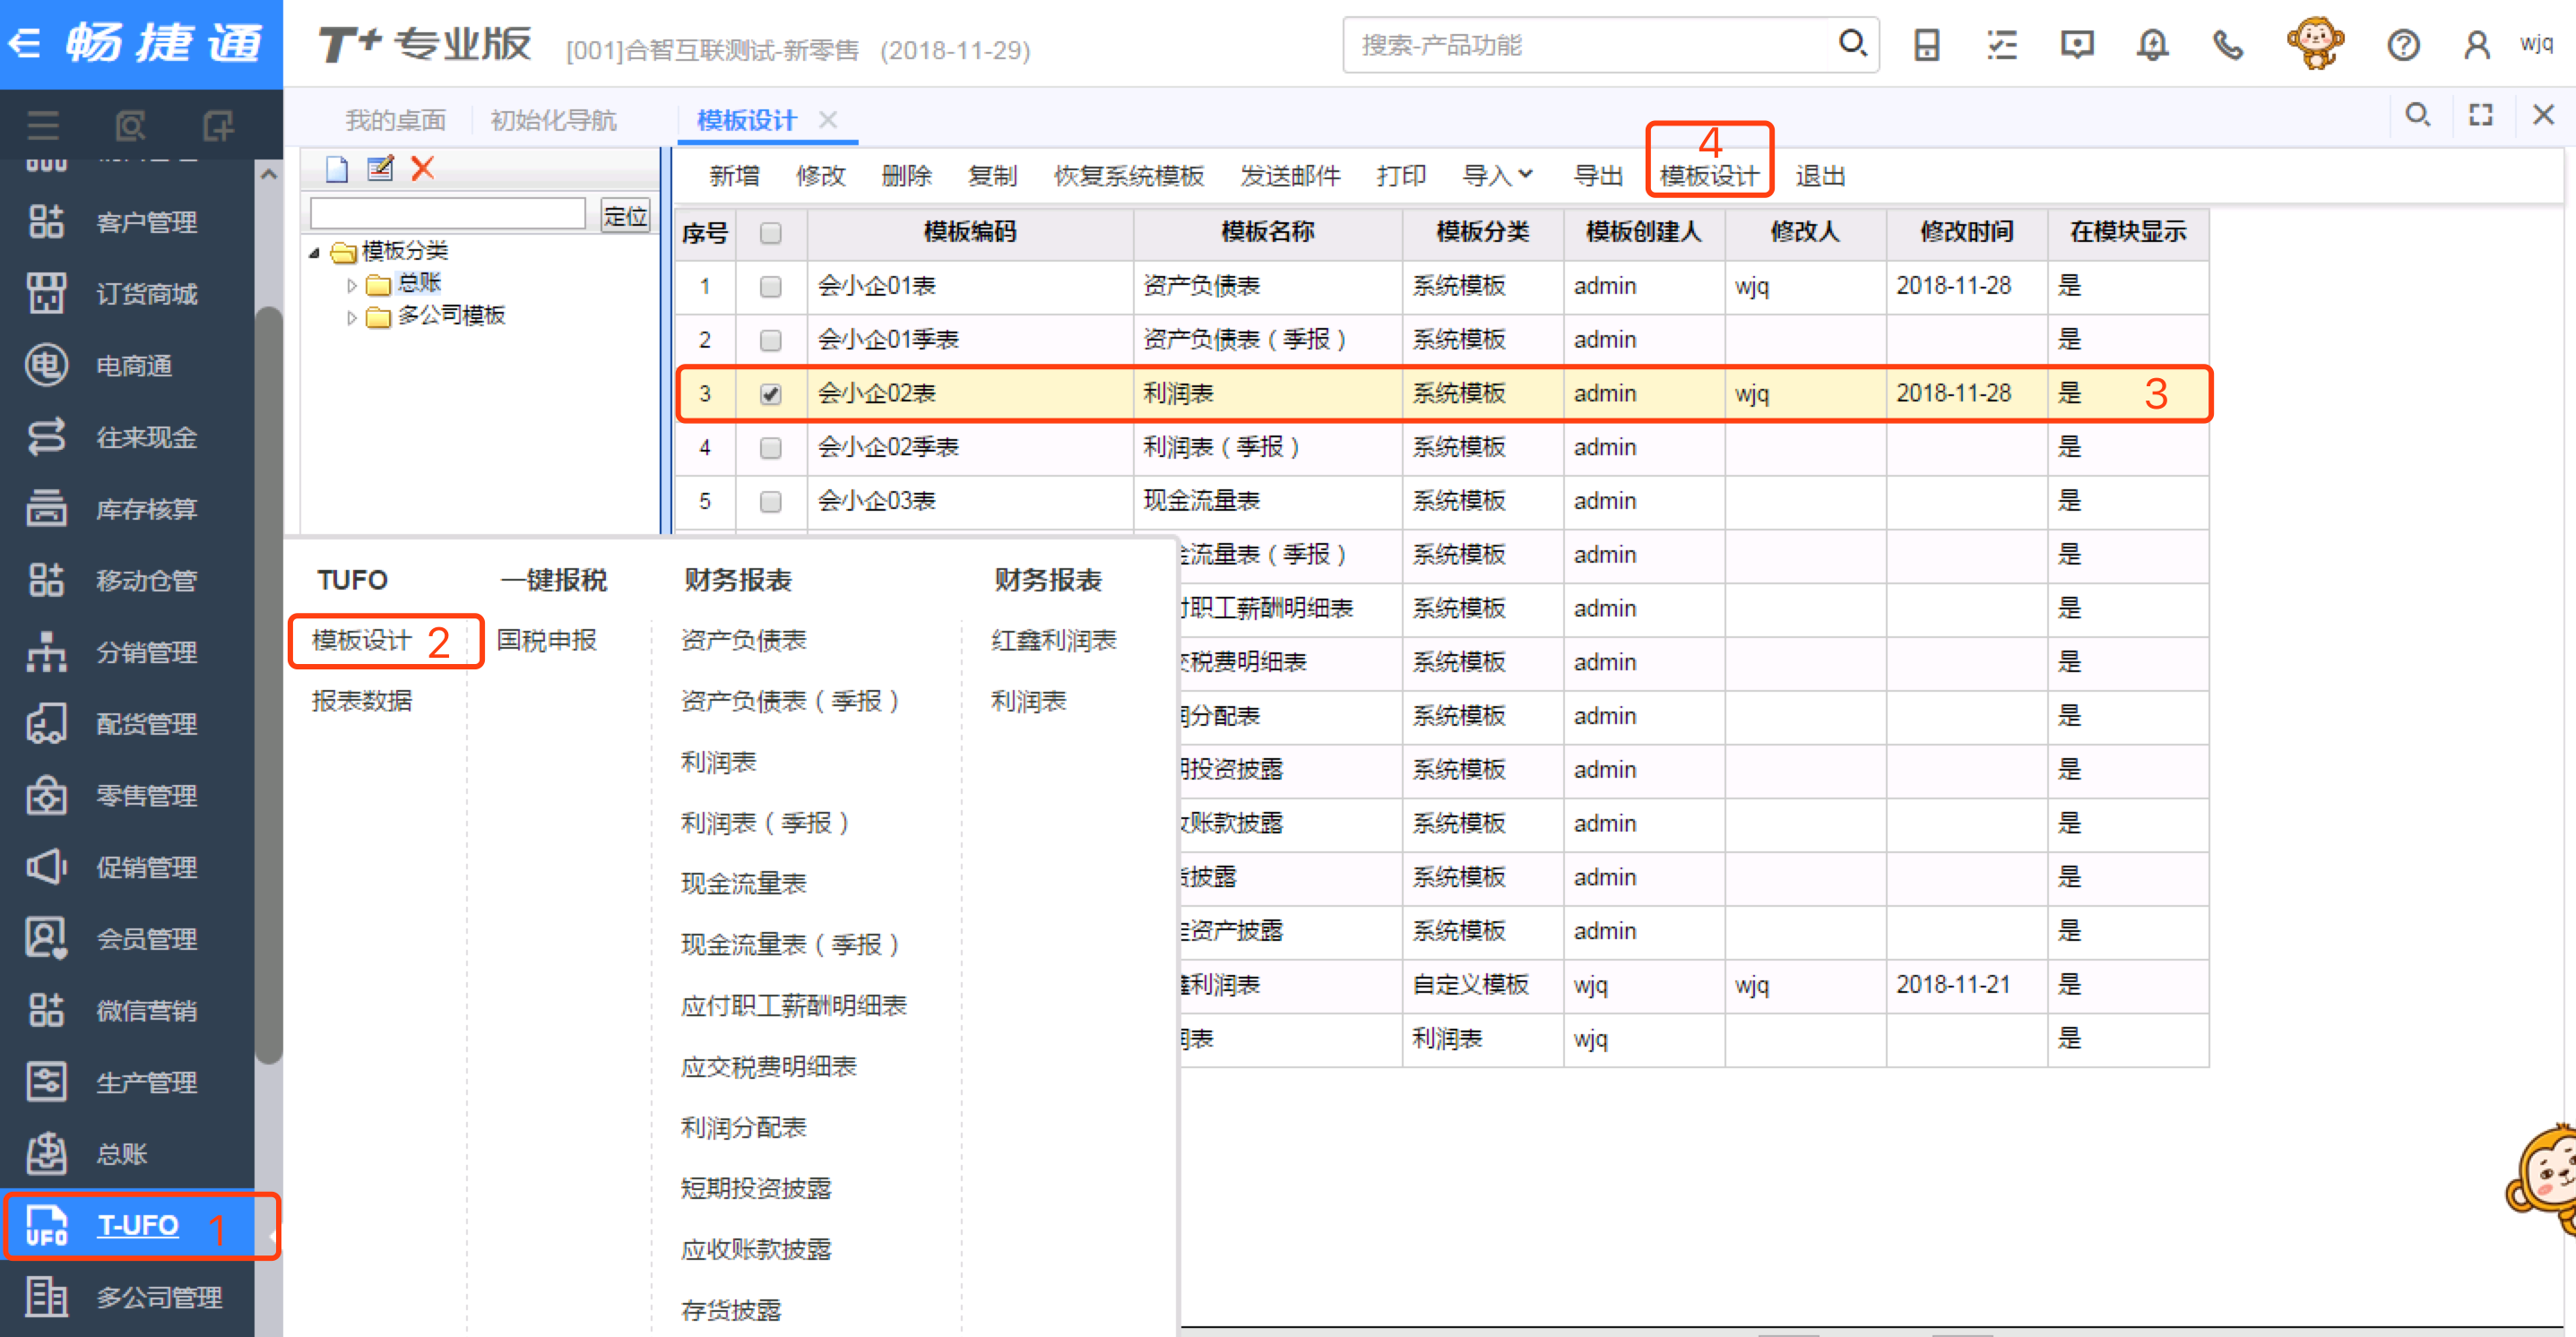Click 修改 in template toolbar
This screenshot has width=2576, height=1337.
tap(820, 176)
